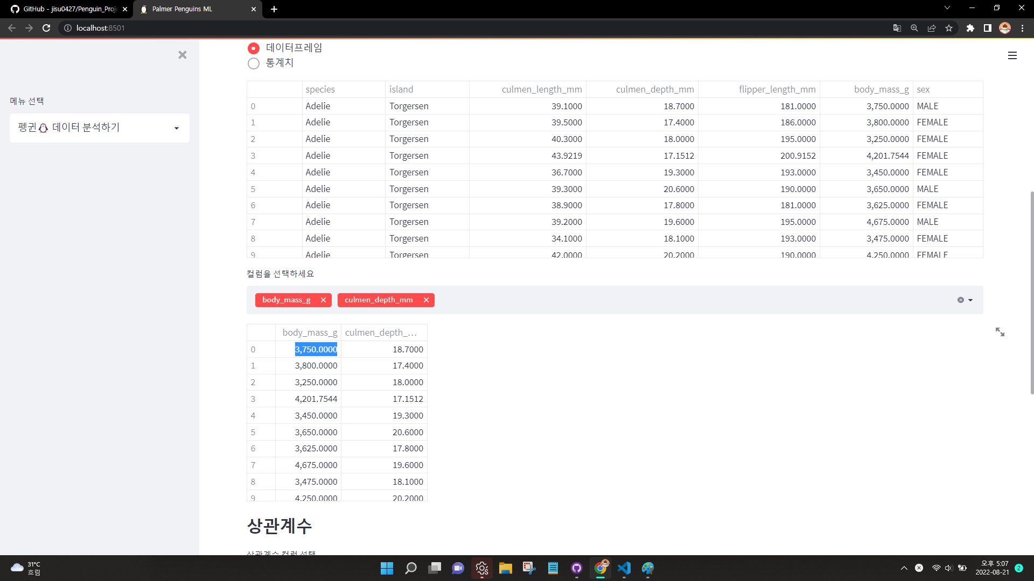Open the column multiselect dropdown arrow
The width and height of the screenshot is (1034, 581).
coord(970,300)
